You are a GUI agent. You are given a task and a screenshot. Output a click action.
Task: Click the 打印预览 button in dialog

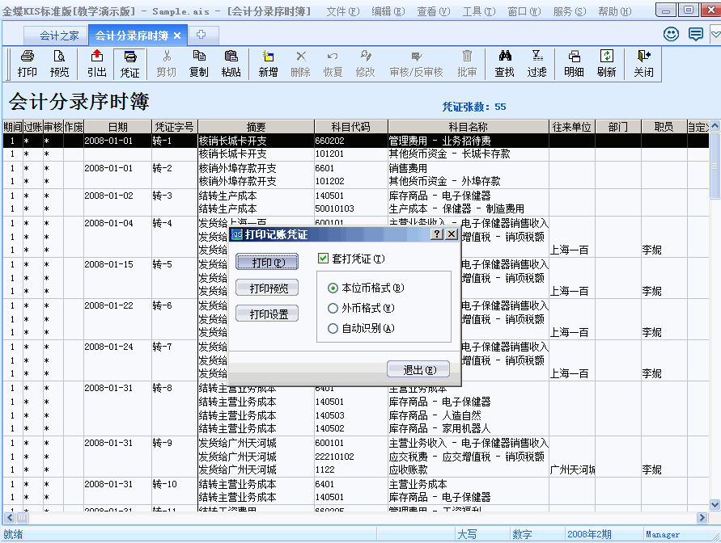tap(267, 288)
